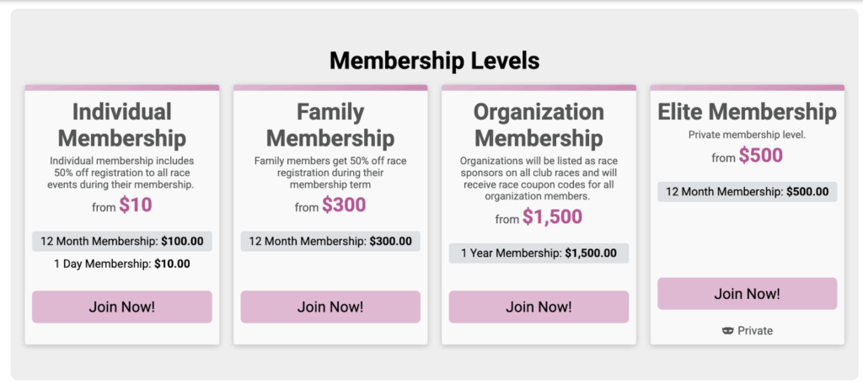Viewport: 863px width, 384px height.
Task: Pick the 1 Year Membership $1,500.00 option
Action: pos(539,253)
